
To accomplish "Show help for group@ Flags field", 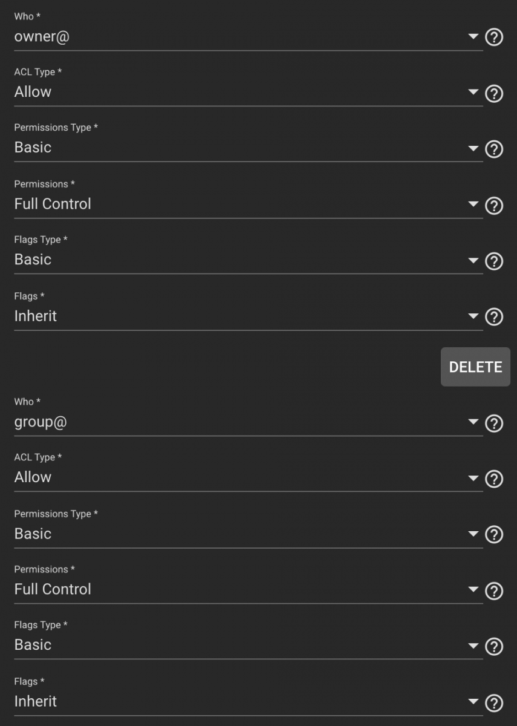I will 494,702.
